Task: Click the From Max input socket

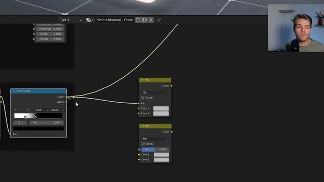Action: coord(34,29)
